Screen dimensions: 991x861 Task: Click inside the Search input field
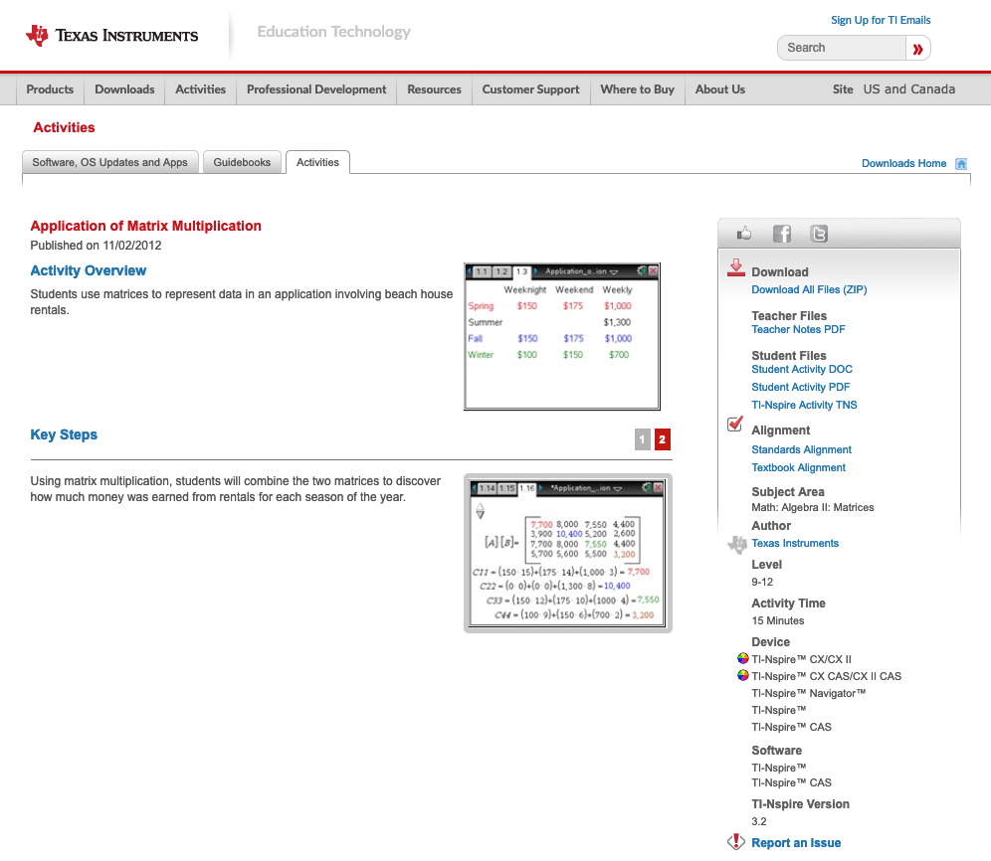click(x=841, y=48)
